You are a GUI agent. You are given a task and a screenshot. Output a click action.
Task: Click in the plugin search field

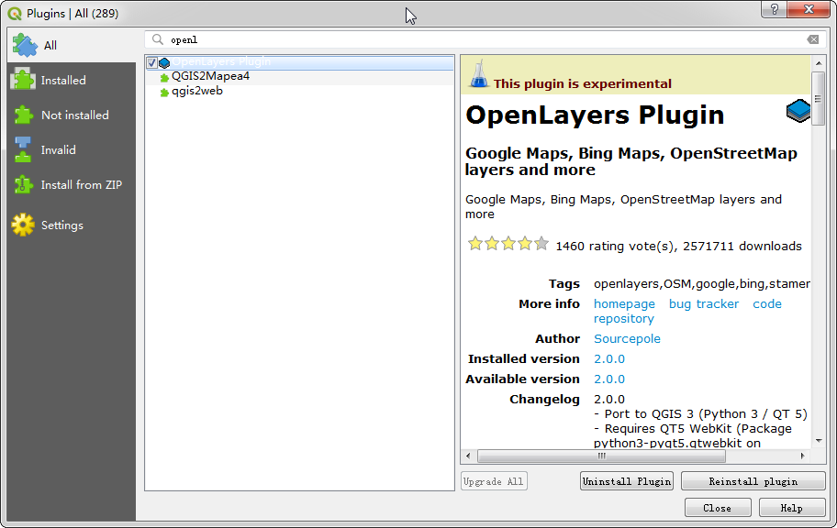[x=485, y=39]
